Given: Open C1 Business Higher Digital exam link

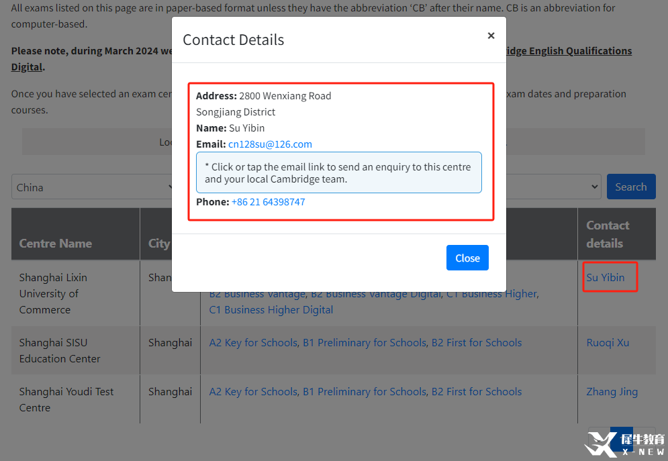Looking at the screenshot, I should click(271, 310).
